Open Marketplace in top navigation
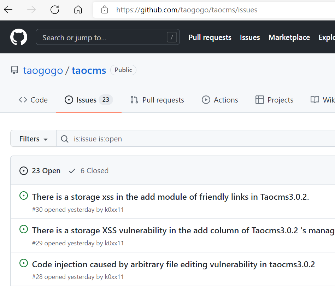The image size is (335, 286). pos(289,37)
